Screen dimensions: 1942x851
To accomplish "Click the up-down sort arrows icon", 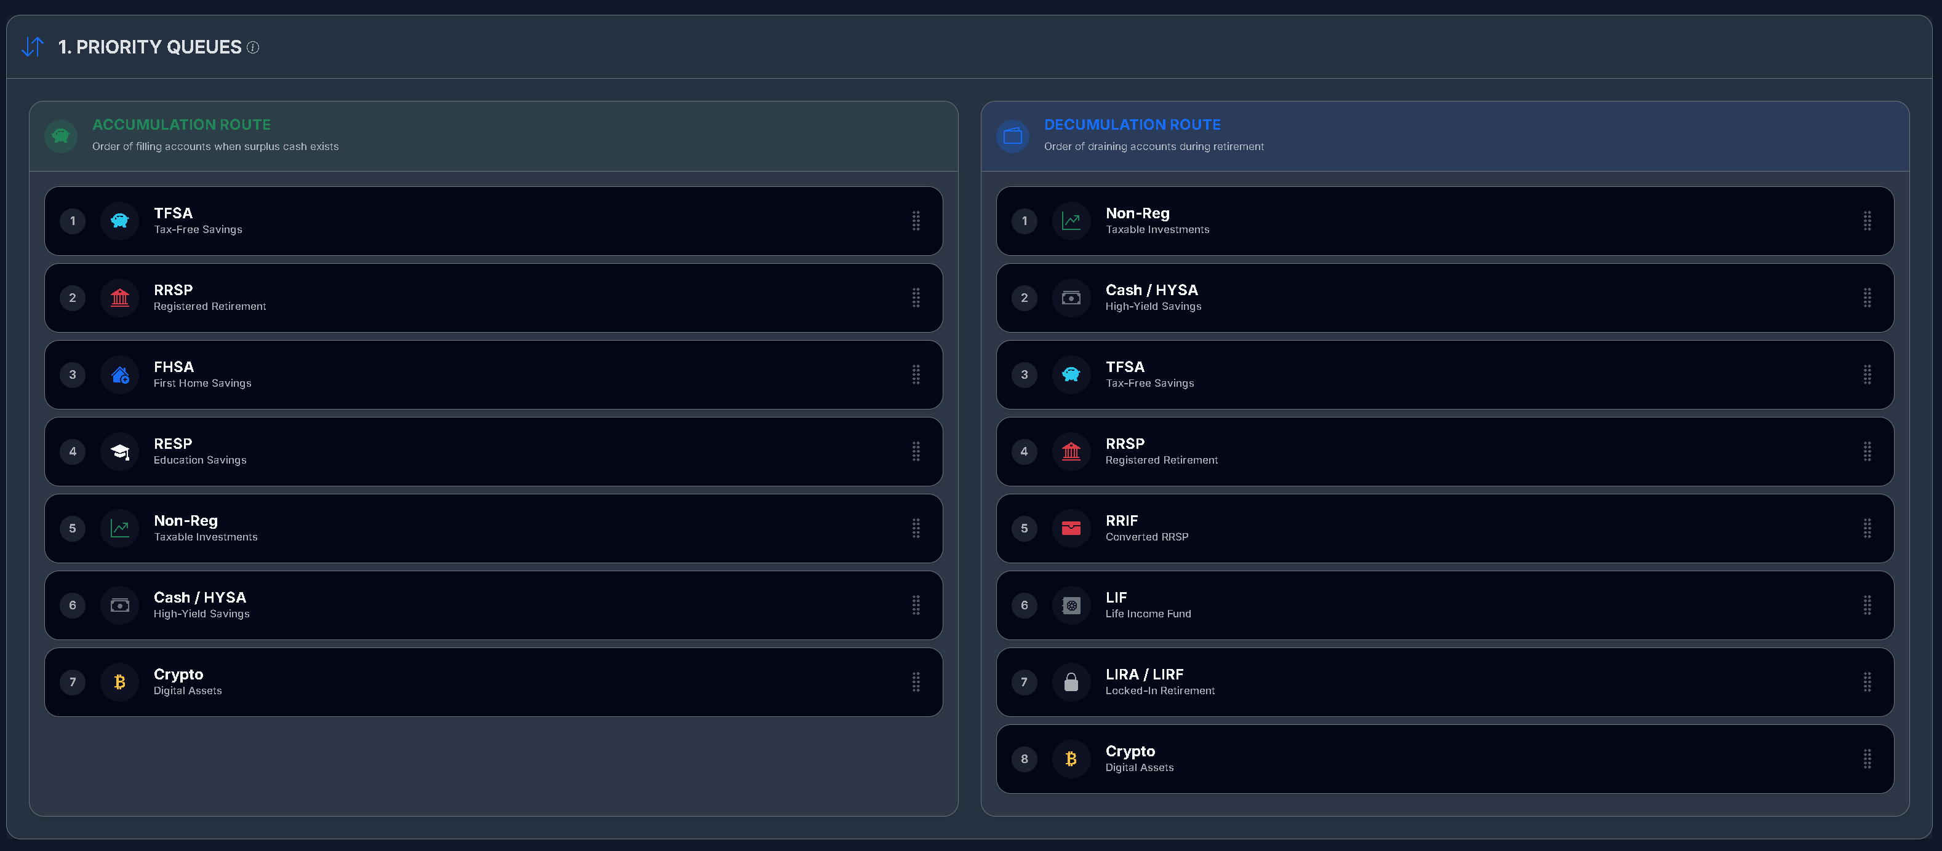I will [33, 47].
